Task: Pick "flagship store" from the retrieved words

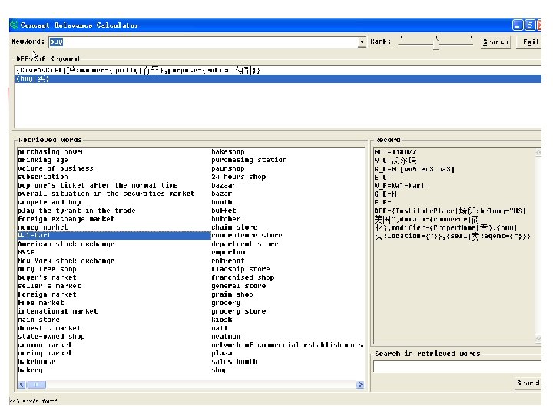Action: [240, 270]
